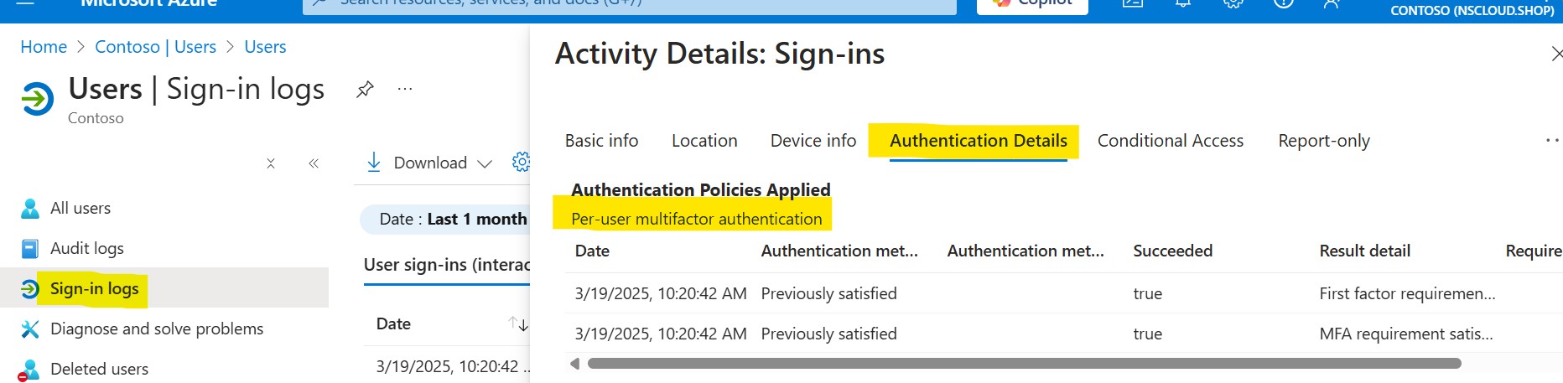Open the Contoso | Users breadcrumb

(155, 47)
